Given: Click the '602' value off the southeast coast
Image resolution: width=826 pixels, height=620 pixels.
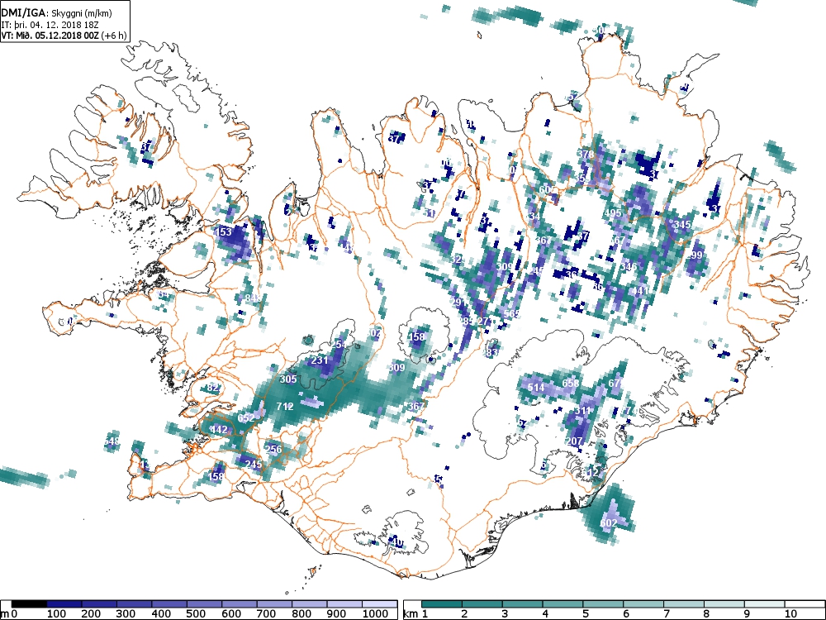Looking at the screenshot, I should [x=609, y=523].
